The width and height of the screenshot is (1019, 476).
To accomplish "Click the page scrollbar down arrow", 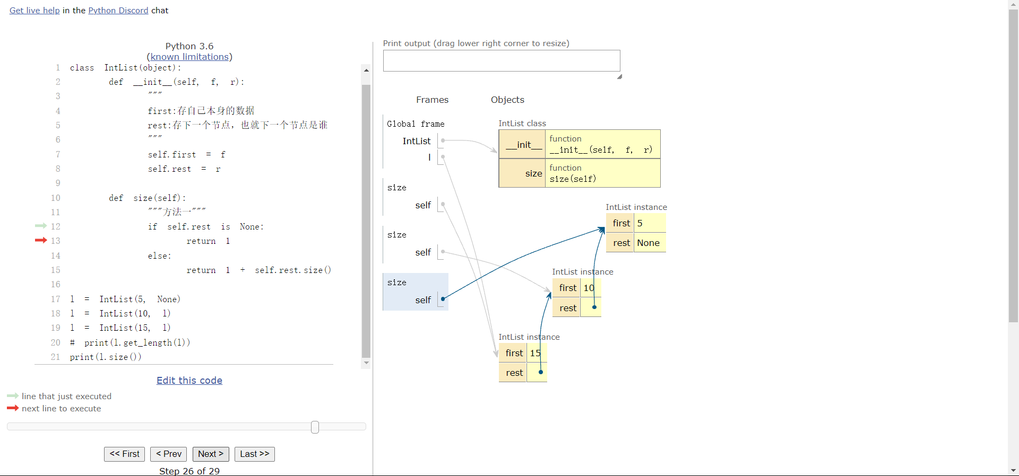I will click(x=1014, y=471).
